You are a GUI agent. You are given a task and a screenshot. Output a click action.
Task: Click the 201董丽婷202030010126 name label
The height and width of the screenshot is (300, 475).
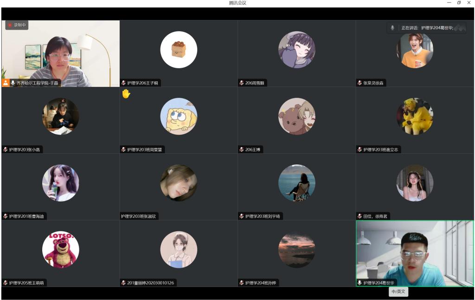(x=150, y=283)
